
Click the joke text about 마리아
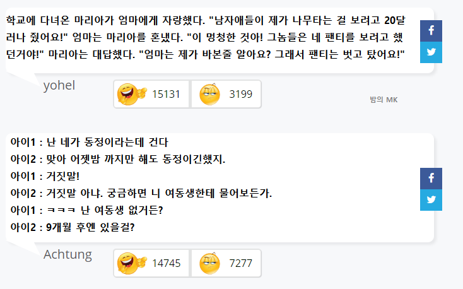206,37
